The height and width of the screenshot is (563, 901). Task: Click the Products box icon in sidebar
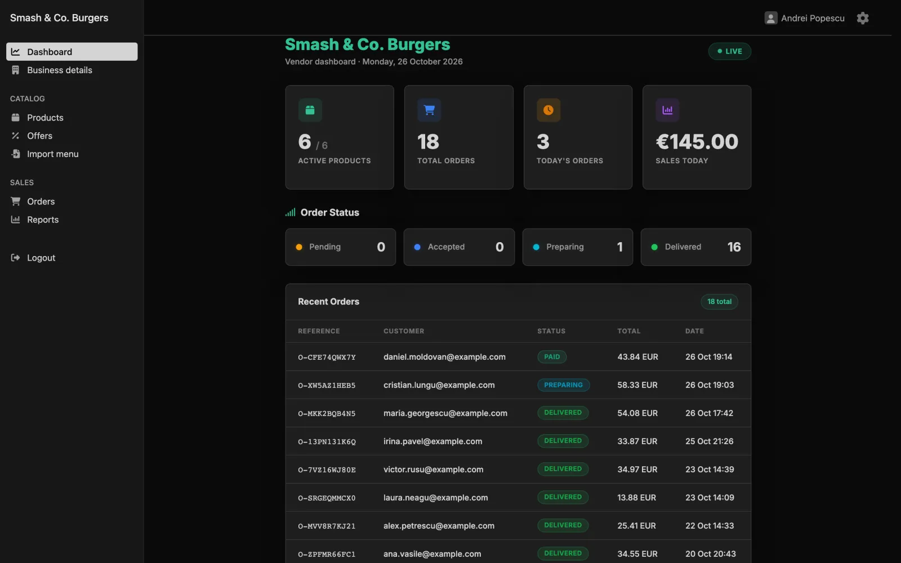(16, 118)
